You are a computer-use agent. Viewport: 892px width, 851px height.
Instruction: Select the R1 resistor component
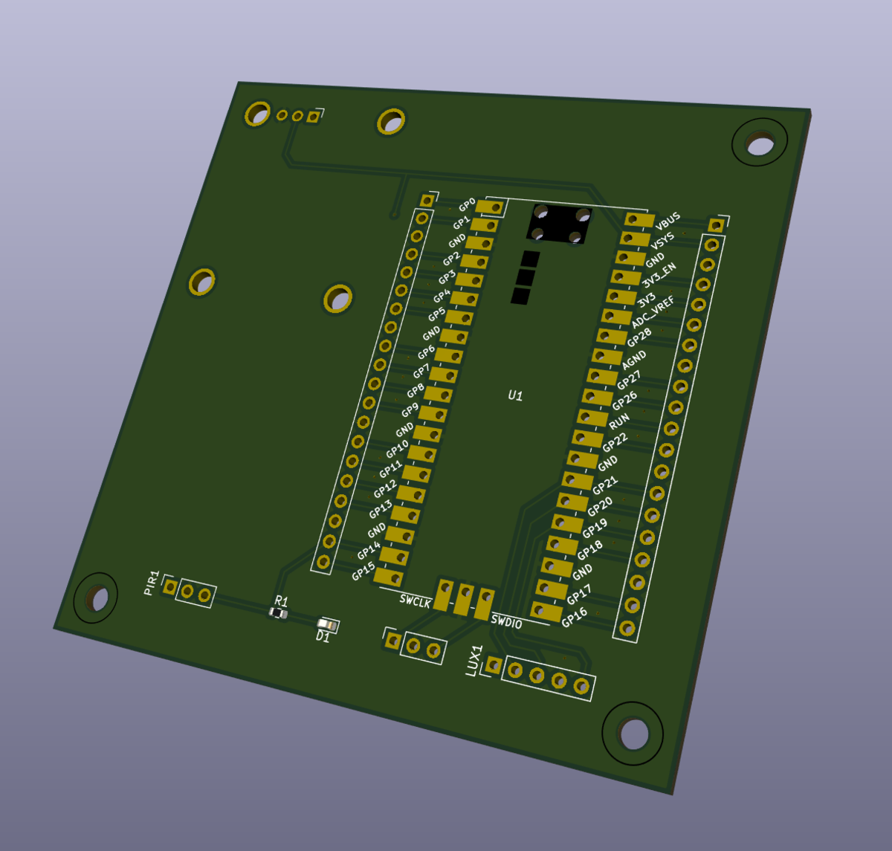(278, 612)
